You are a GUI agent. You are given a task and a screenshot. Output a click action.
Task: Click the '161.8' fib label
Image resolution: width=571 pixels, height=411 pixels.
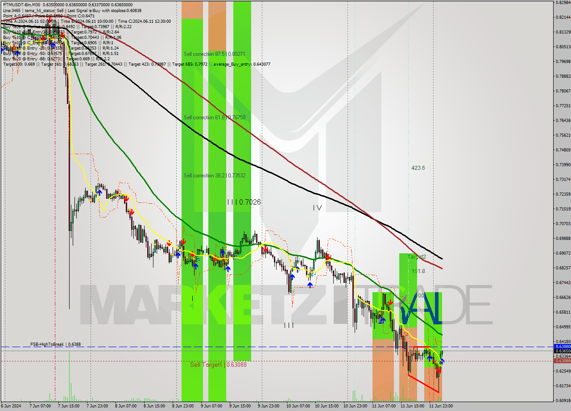[x=418, y=271]
